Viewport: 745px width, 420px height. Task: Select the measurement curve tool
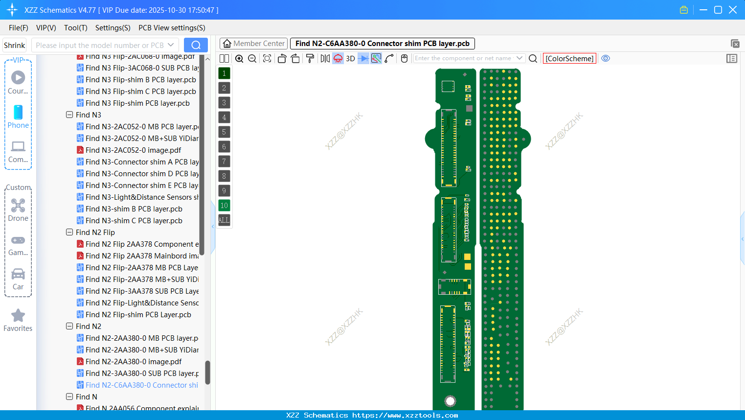point(389,58)
